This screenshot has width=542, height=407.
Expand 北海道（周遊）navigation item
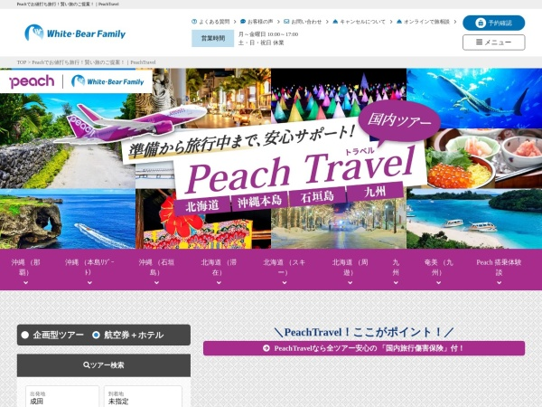coord(350,270)
